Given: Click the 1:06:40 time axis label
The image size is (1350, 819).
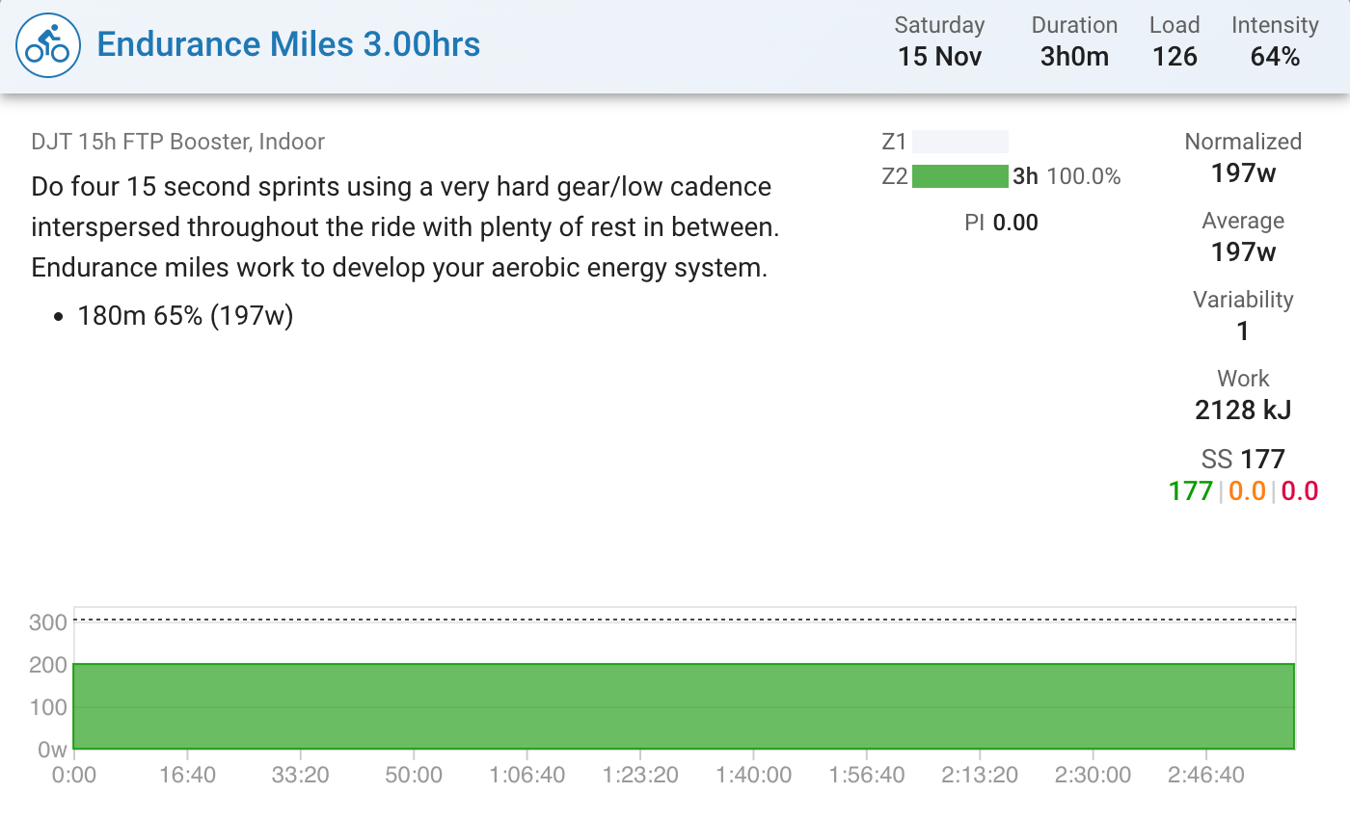Looking at the screenshot, I should coord(526,776).
